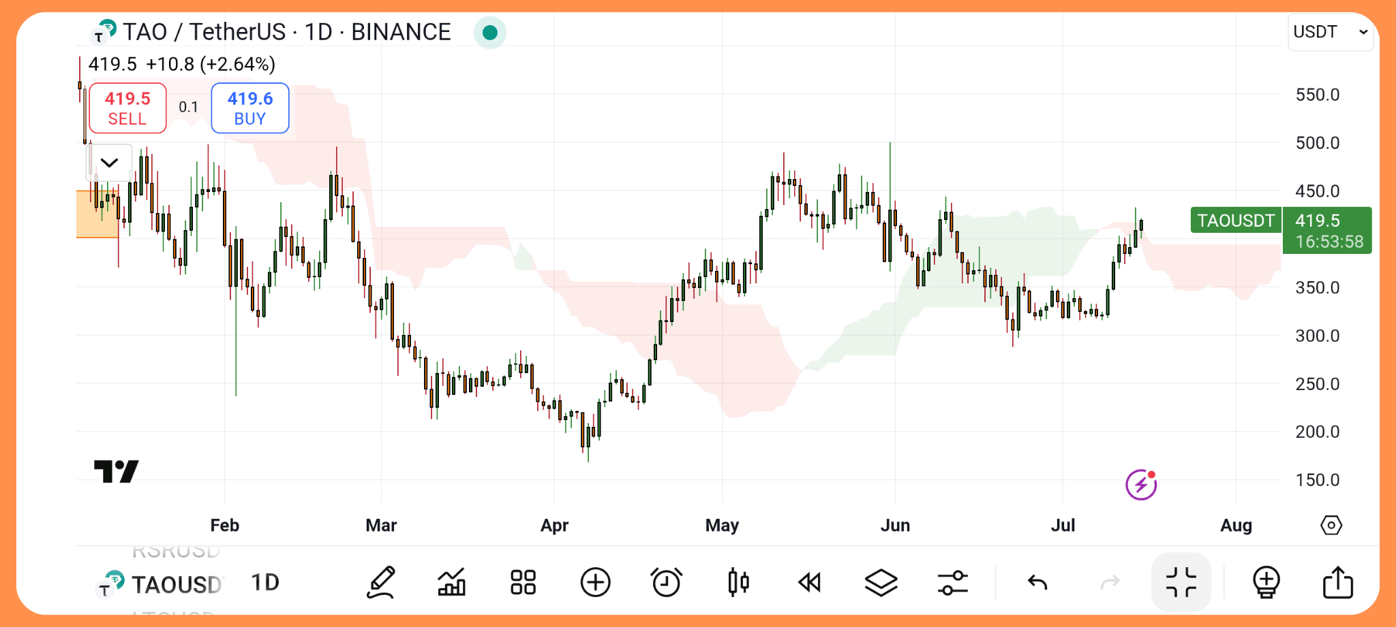Click the 500.0 price axis label
The height and width of the screenshot is (627, 1396).
(x=1318, y=143)
